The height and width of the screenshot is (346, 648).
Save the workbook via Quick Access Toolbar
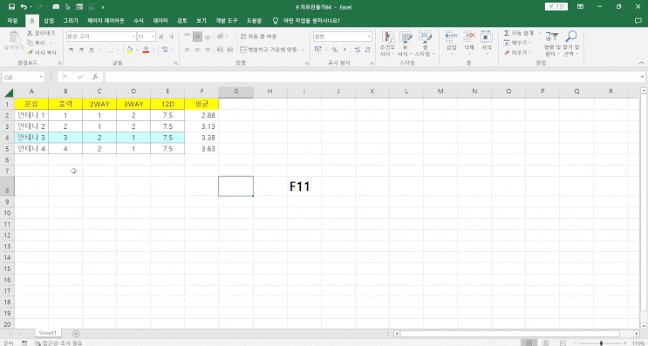point(11,7)
